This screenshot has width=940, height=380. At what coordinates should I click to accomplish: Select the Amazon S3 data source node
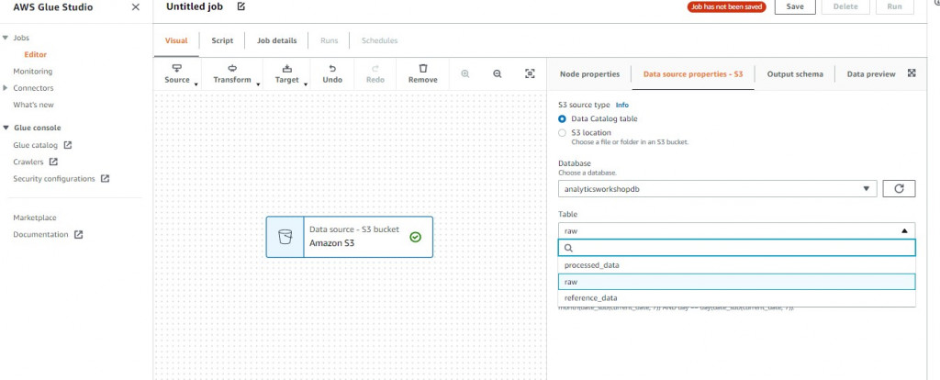point(350,237)
